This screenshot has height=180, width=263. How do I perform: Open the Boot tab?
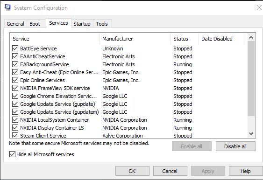tap(35, 24)
